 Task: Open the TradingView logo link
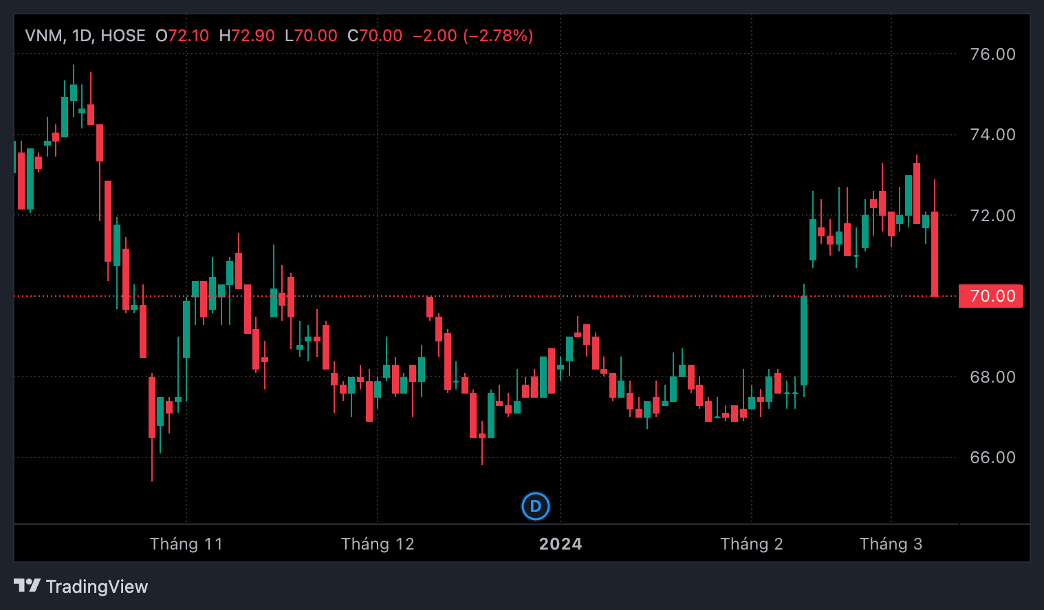coord(81,586)
